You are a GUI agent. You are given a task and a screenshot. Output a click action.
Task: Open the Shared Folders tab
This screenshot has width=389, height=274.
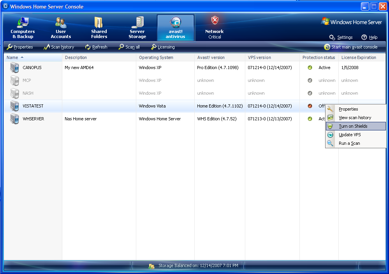pyautogui.click(x=99, y=28)
